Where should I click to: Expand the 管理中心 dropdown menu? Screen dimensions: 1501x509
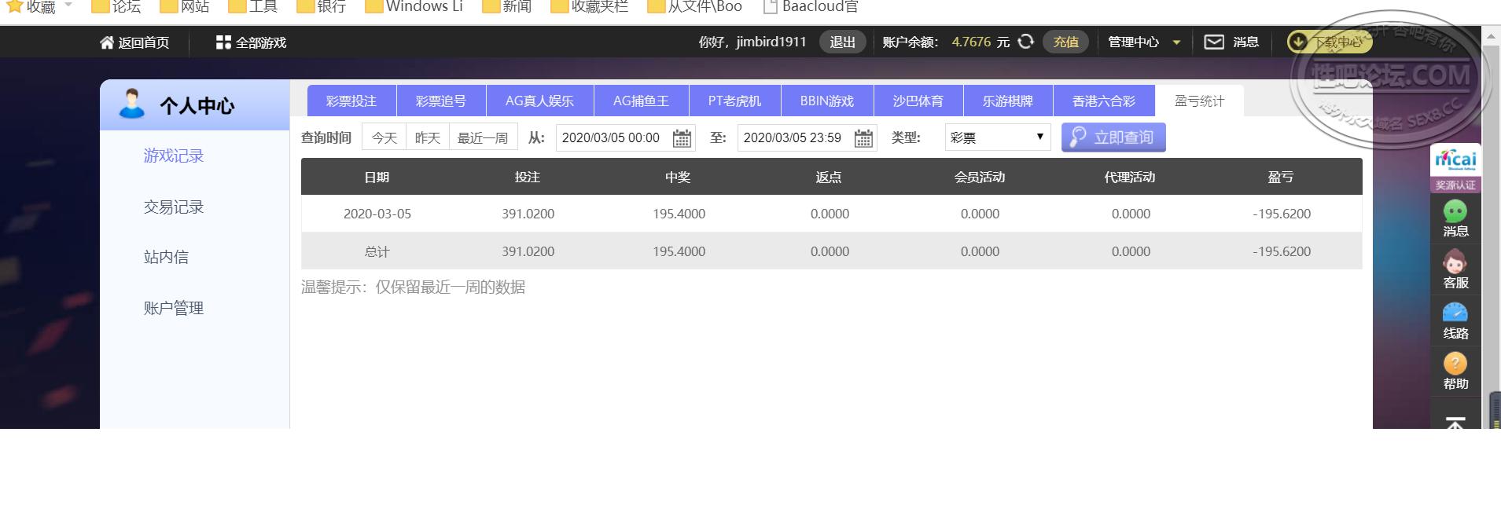pyautogui.click(x=1143, y=42)
